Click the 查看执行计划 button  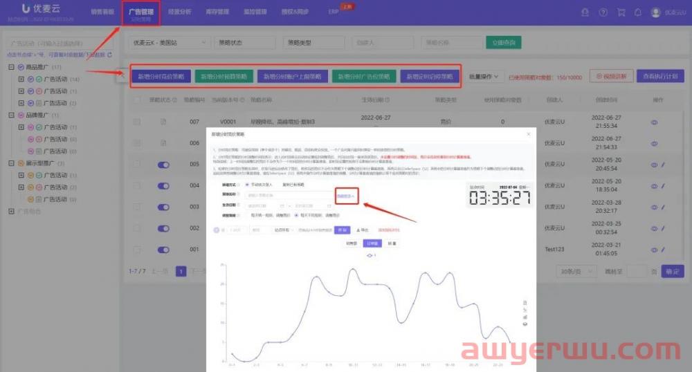(660, 76)
